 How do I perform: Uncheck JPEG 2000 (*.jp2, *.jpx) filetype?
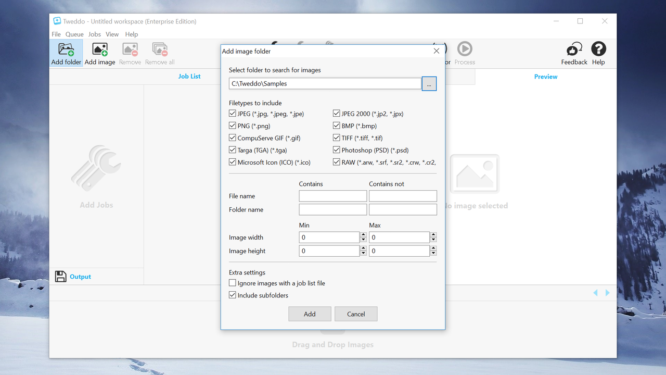337,114
